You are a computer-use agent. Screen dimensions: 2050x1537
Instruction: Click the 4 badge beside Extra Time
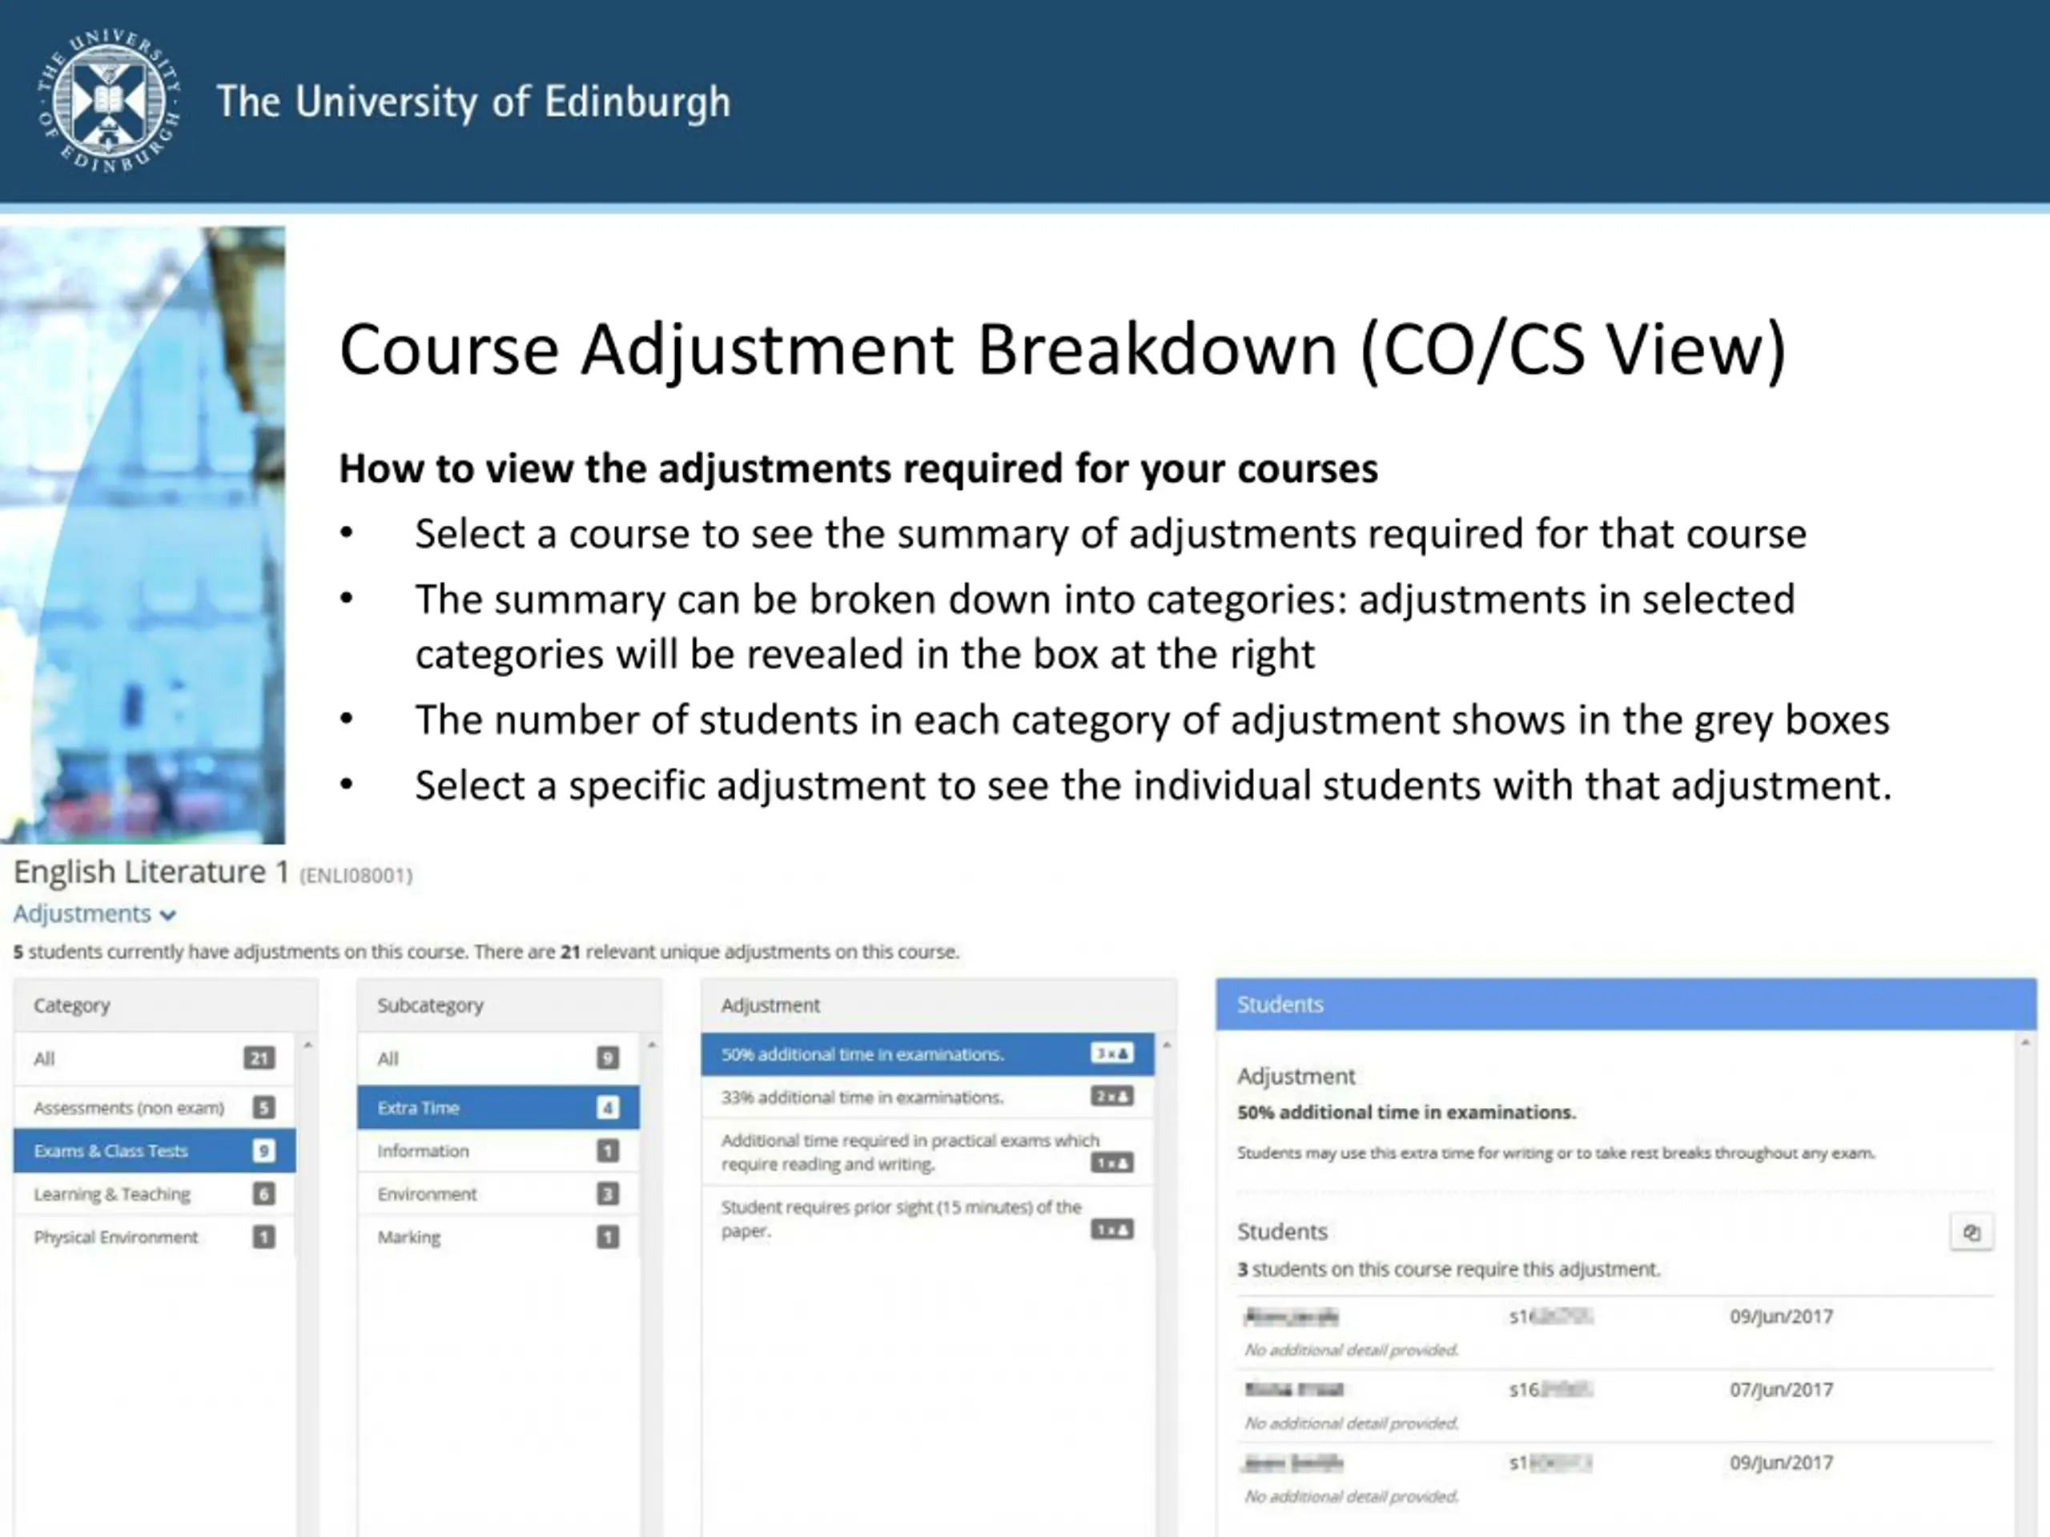(608, 1108)
